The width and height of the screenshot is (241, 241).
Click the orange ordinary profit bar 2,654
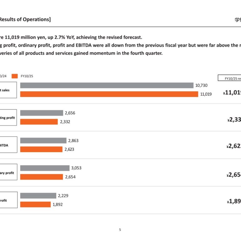[42, 177]
